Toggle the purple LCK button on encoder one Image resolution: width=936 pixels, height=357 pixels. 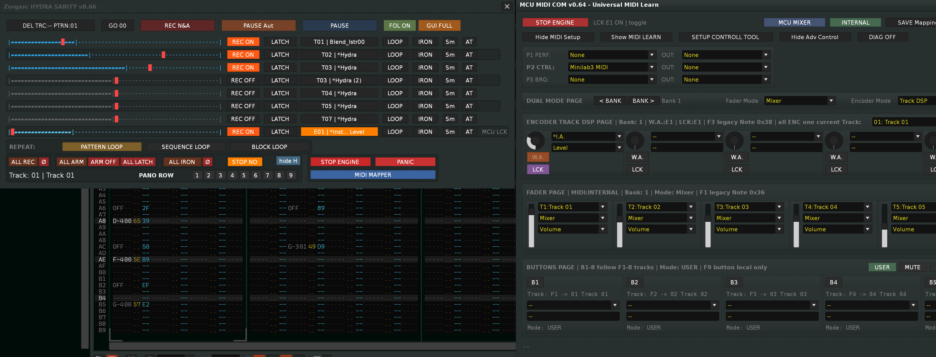click(x=538, y=170)
